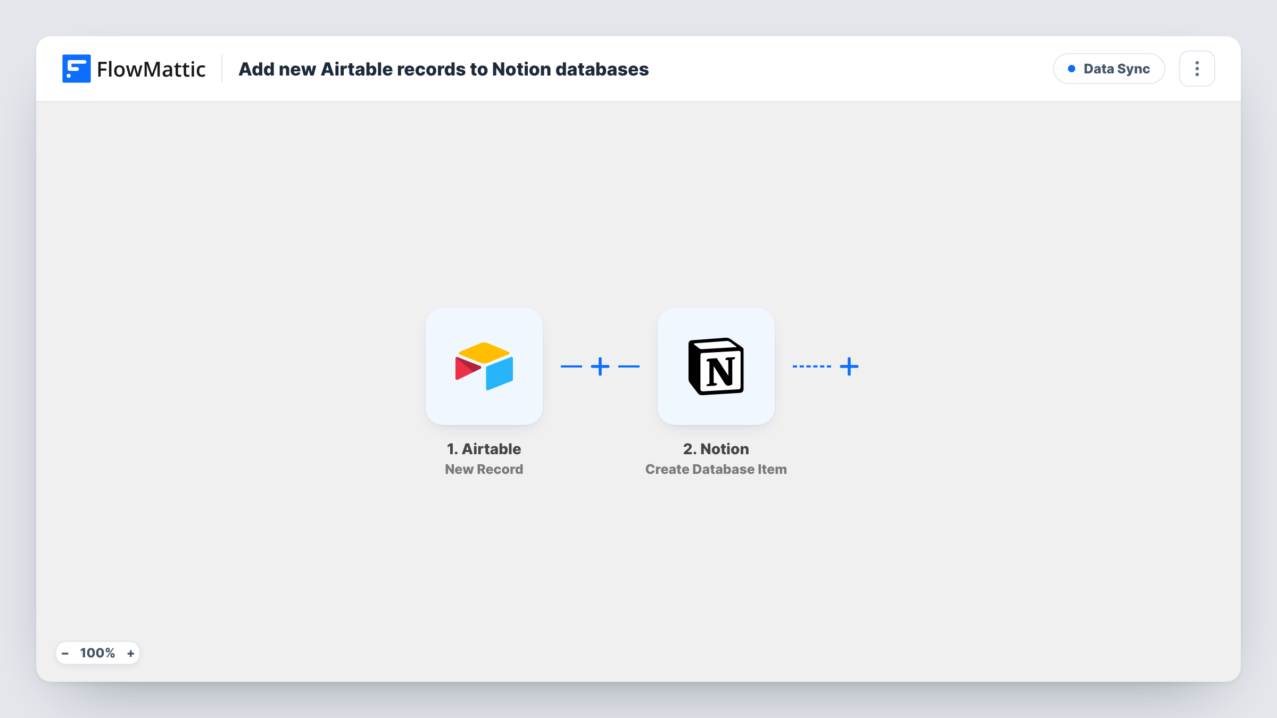Zoom in with the plus button
Screen dimensions: 1277x718
[x=130, y=653]
